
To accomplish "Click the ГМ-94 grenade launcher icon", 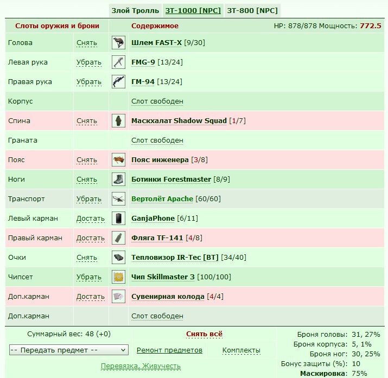I will pos(118,81).
